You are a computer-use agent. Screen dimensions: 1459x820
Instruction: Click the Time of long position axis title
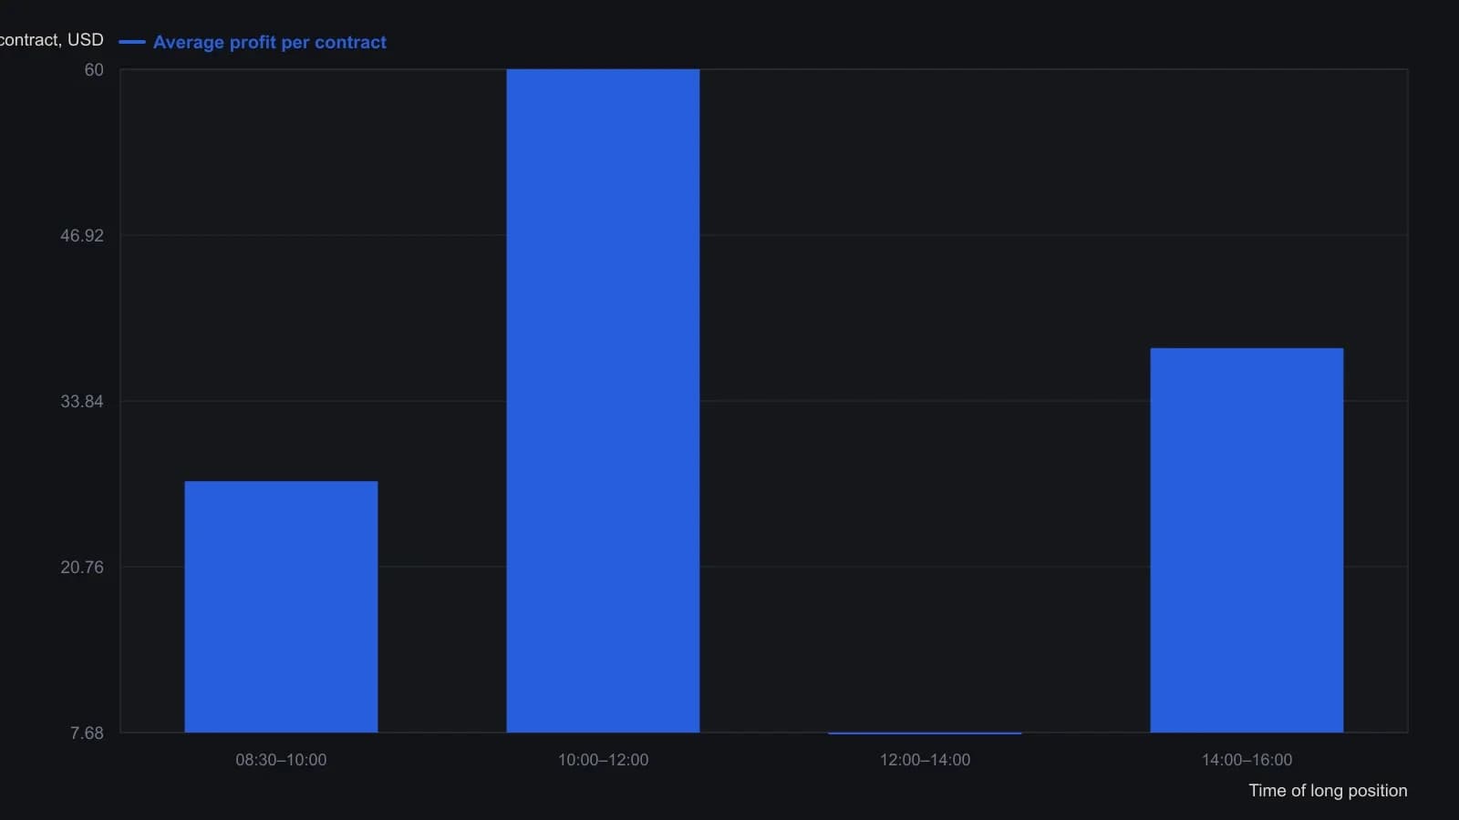tap(1328, 791)
